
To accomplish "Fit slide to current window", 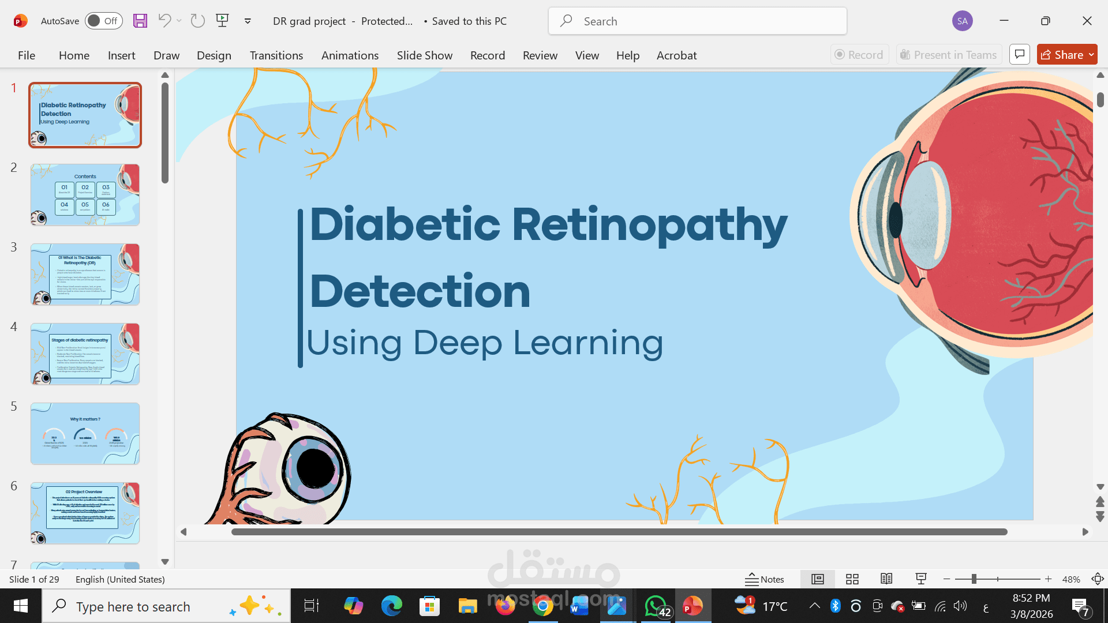I will (x=1097, y=579).
